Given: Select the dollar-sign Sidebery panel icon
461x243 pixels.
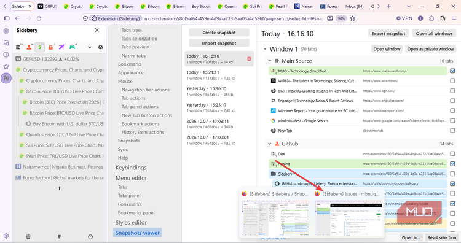Looking at the screenshot, I should point(40,47).
